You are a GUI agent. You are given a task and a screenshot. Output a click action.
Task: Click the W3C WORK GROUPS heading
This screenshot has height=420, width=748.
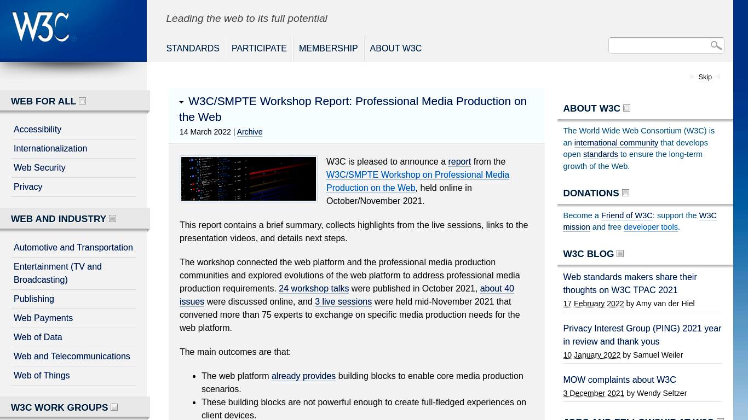pos(59,407)
